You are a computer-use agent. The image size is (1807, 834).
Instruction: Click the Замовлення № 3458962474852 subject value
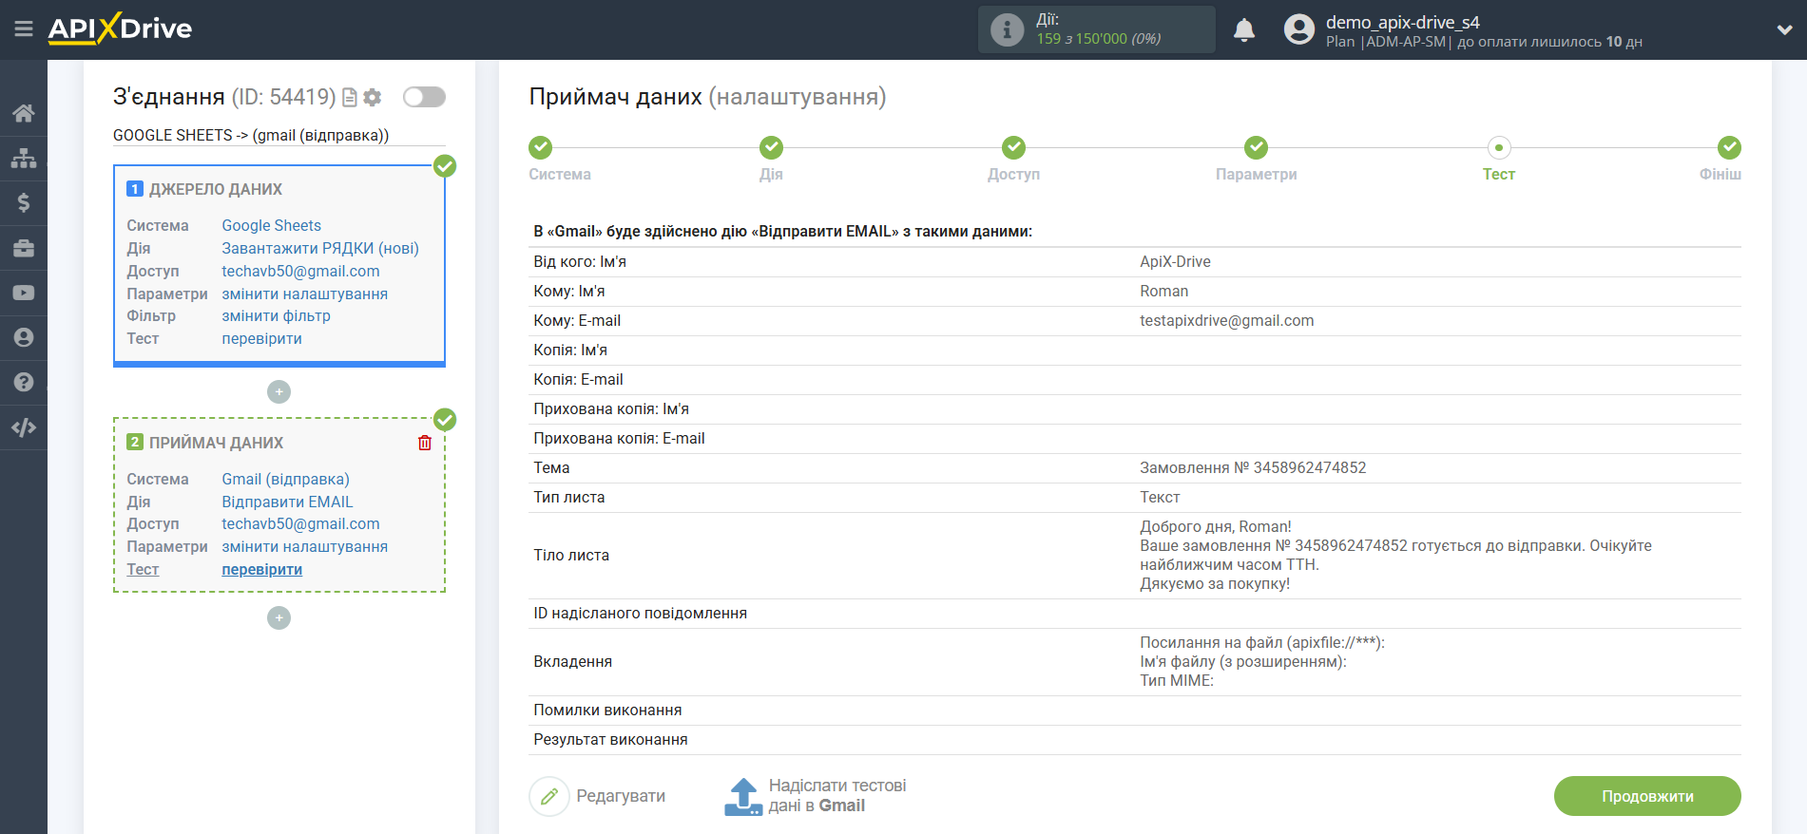pyautogui.click(x=1253, y=467)
